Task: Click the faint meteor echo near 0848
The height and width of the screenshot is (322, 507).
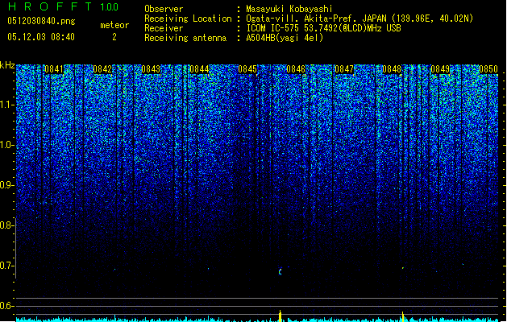Action: pyautogui.click(x=403, y=268)
